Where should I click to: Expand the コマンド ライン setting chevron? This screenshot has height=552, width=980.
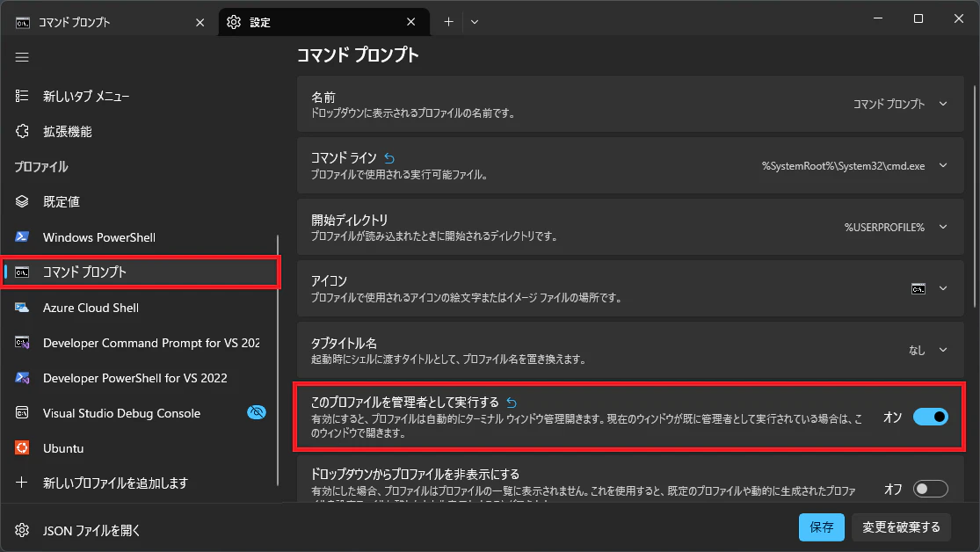pyautogui.click(x=943, y=165)
